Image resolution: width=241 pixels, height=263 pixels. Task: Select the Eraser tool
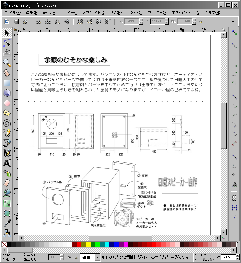coord(7,183)
